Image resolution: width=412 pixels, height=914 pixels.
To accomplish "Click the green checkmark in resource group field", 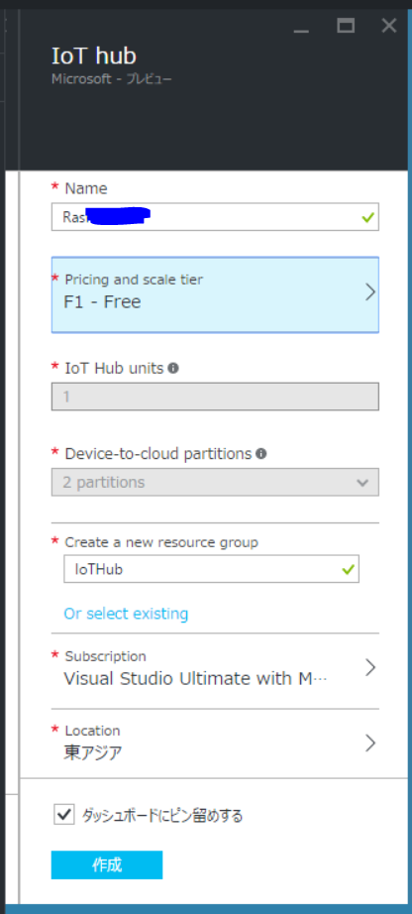I will [x=348, y=569].
